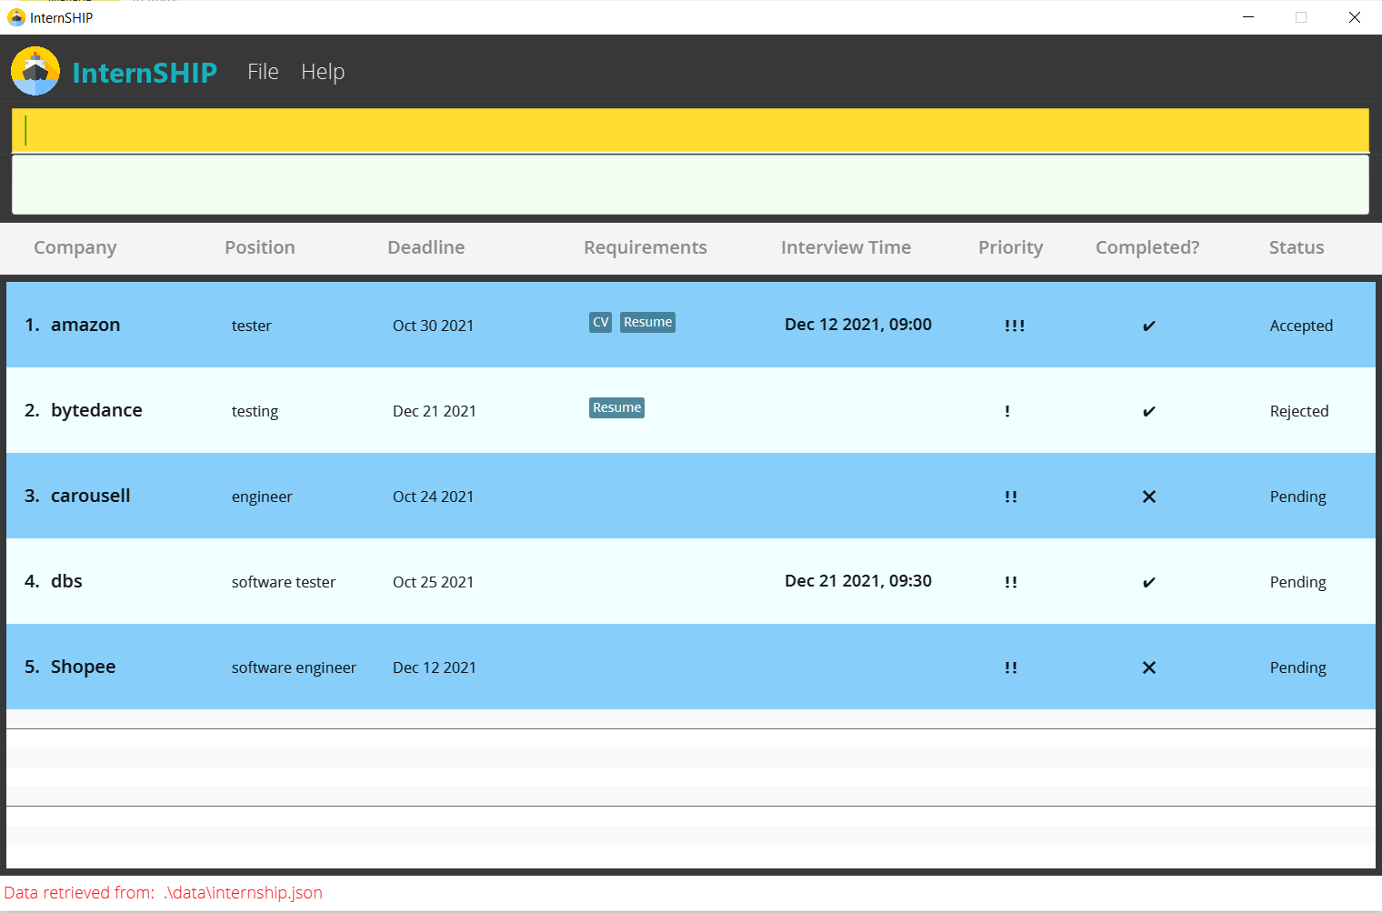Click carousell's double exclamation priority icon
1382x913 pixels.
coord(1011,497)
